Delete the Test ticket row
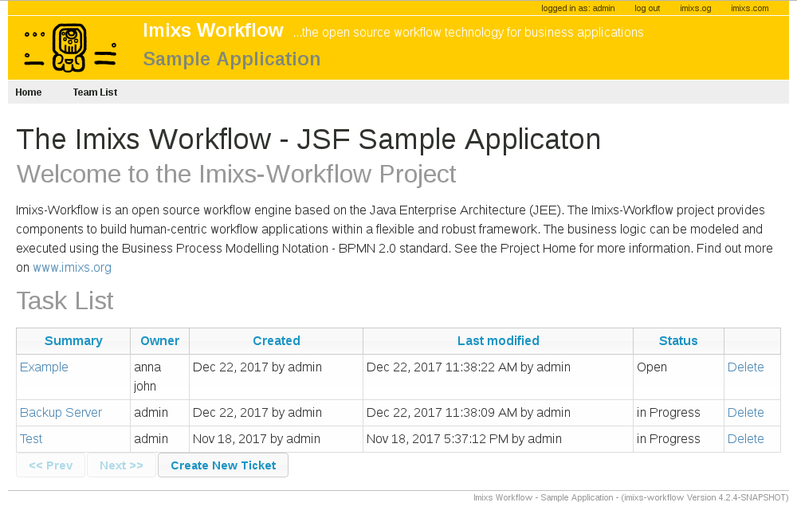 pos(746,438)
